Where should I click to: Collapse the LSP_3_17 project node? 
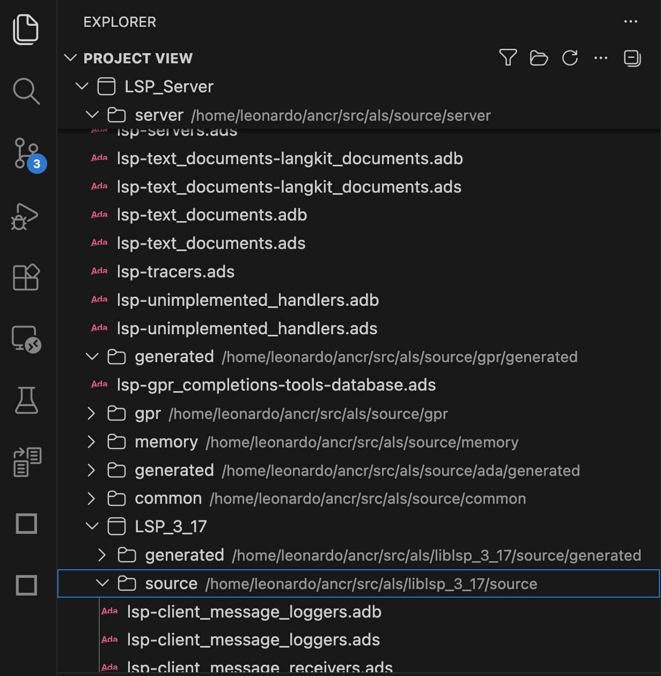tap(92, 526)
